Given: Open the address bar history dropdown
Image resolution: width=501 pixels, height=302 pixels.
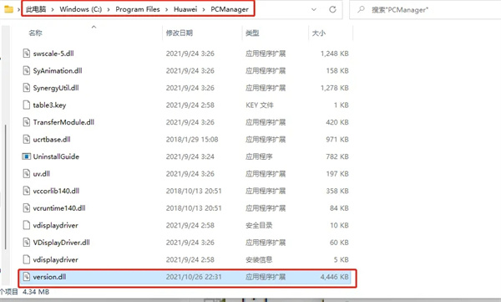Looking at the screenshot, I should click(314, 9).
